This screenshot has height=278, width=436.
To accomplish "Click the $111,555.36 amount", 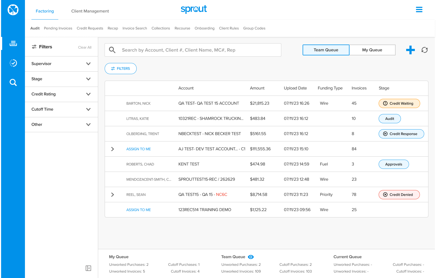I will [x=260, y=149].
